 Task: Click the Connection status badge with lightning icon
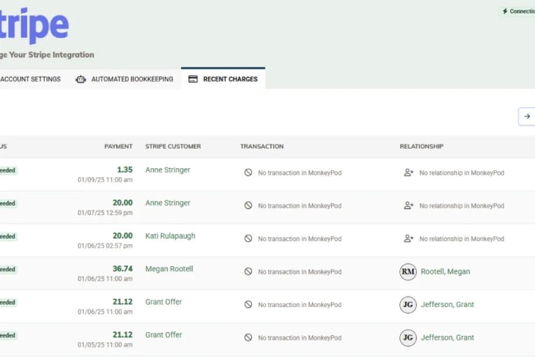pos(517,11)
